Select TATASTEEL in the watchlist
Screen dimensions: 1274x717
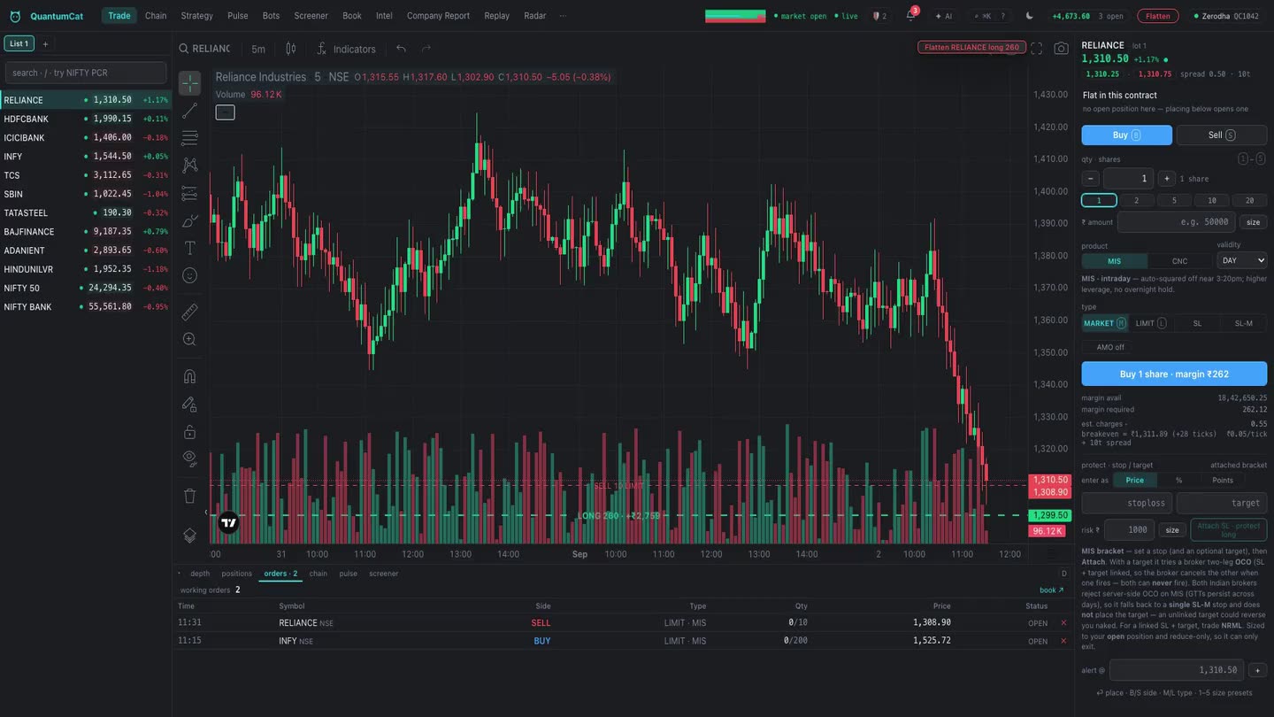[86, 212]
